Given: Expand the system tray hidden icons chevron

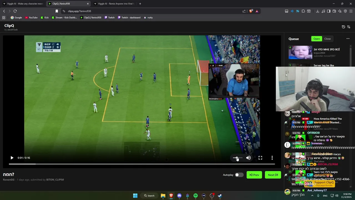Looking at the screenshot, I should point(312,196).
